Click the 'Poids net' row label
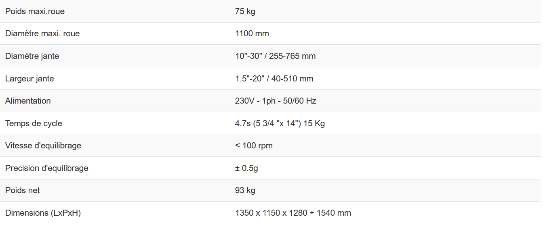 [23, 190]
